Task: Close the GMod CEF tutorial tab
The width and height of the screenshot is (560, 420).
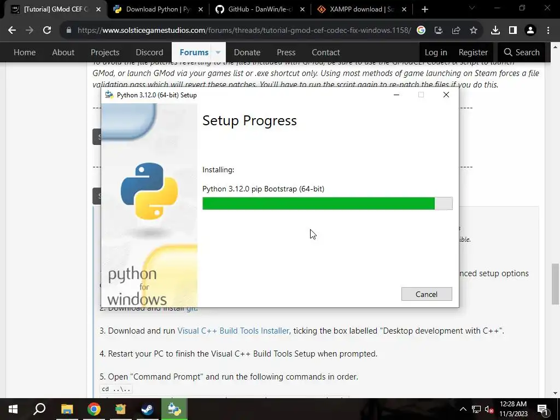Action: (x=98, y=9)
